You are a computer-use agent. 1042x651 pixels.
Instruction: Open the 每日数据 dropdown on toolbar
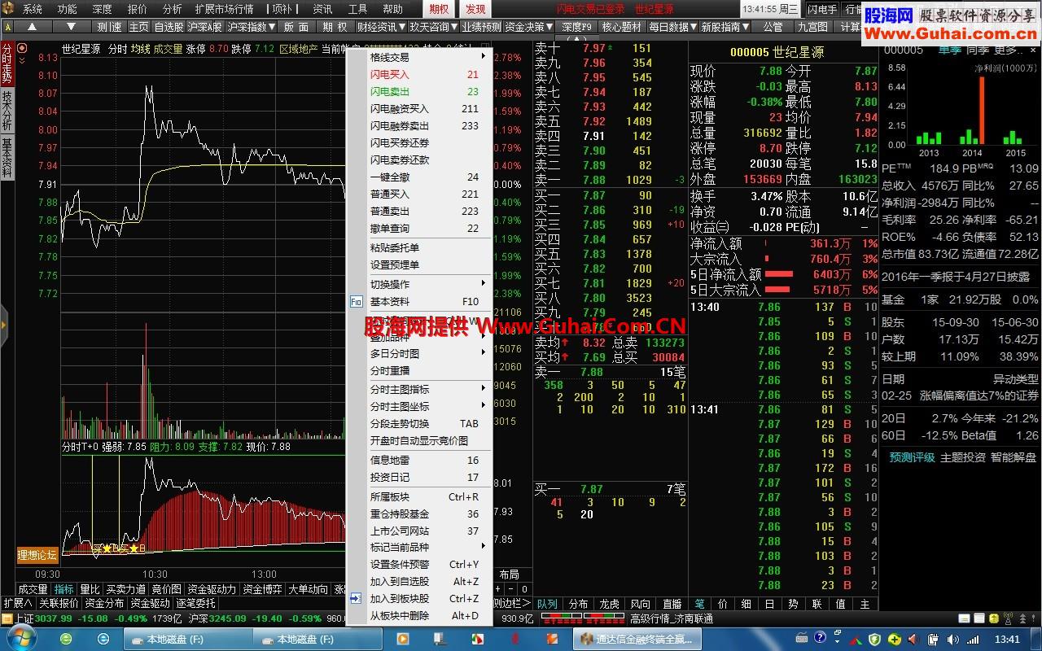[672, 27]
